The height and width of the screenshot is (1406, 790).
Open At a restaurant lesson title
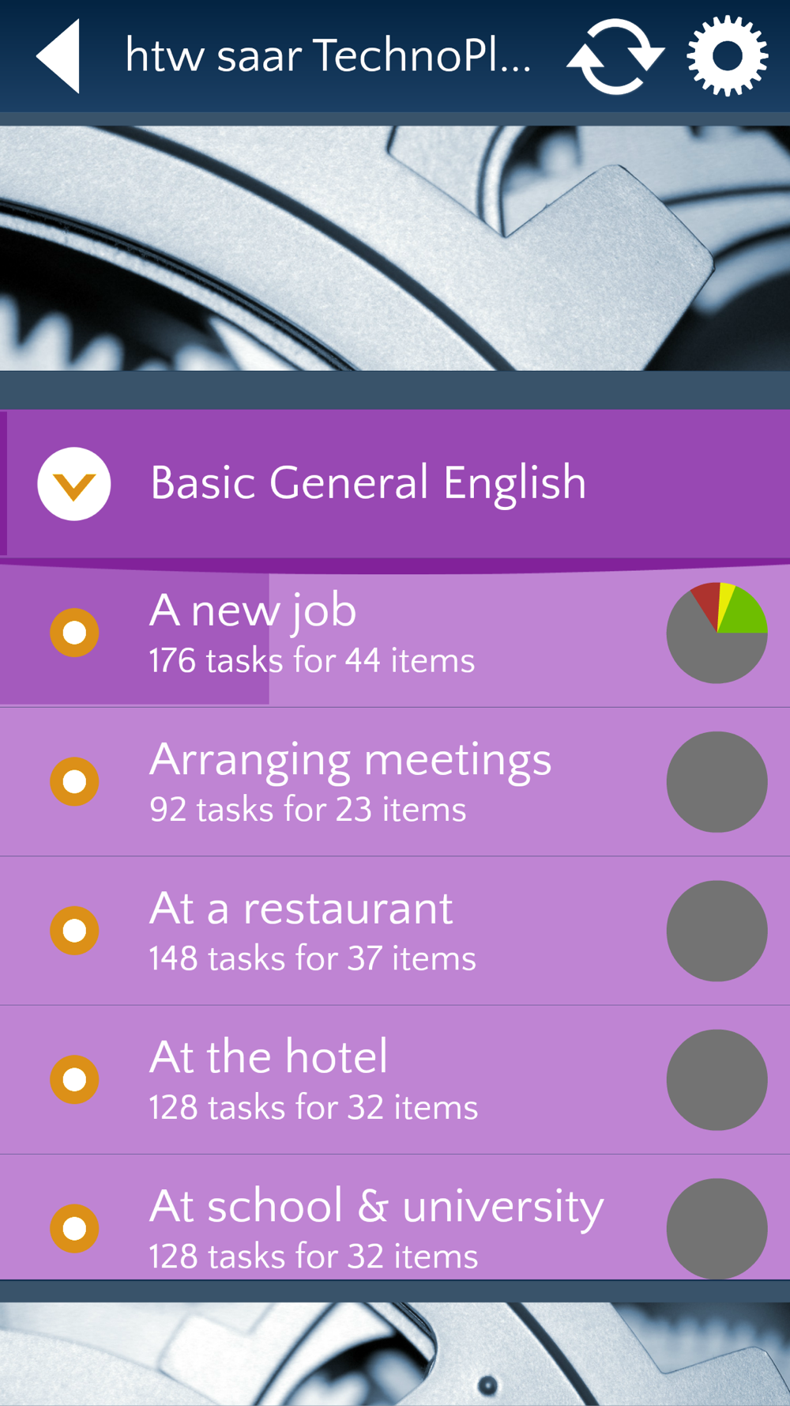[301, 908]
